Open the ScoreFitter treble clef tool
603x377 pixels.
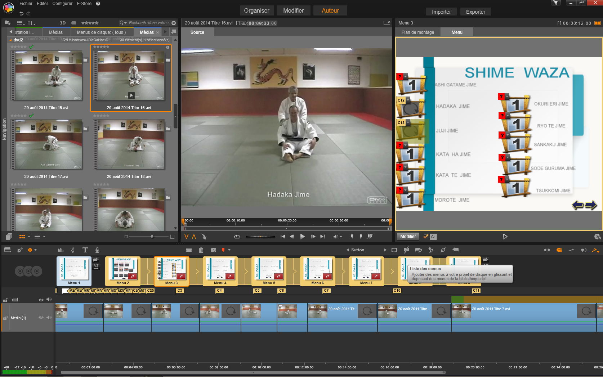(73, 250)
